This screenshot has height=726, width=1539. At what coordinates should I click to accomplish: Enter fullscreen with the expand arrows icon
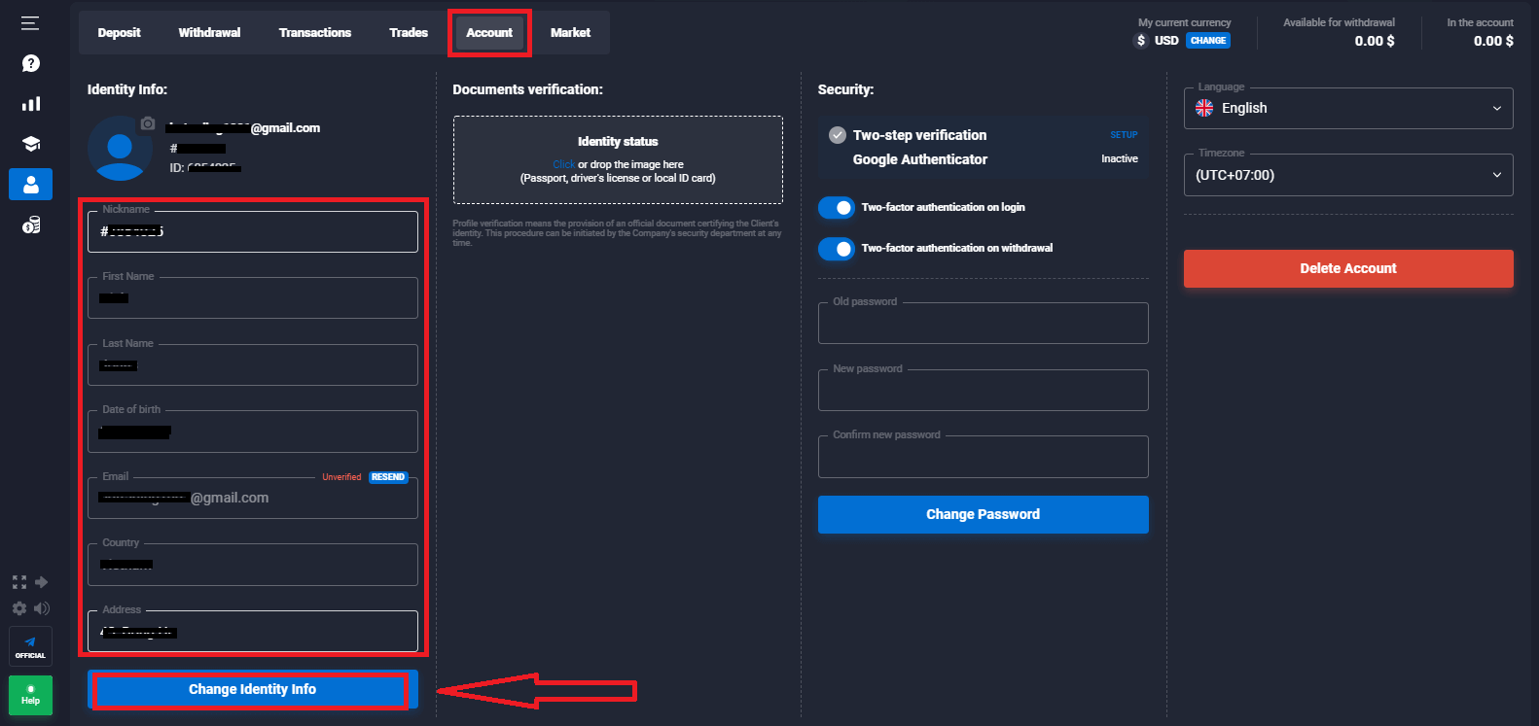(x=19, y=582)
